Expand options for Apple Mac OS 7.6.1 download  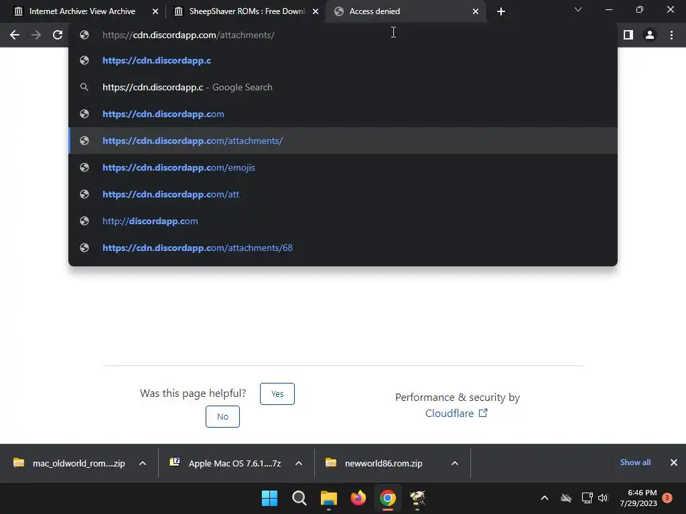[x=299, y=463]
